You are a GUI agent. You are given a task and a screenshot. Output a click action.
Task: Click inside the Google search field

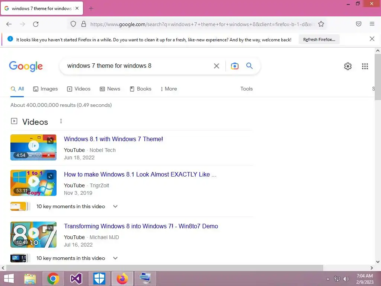click(x=136, y=66)
